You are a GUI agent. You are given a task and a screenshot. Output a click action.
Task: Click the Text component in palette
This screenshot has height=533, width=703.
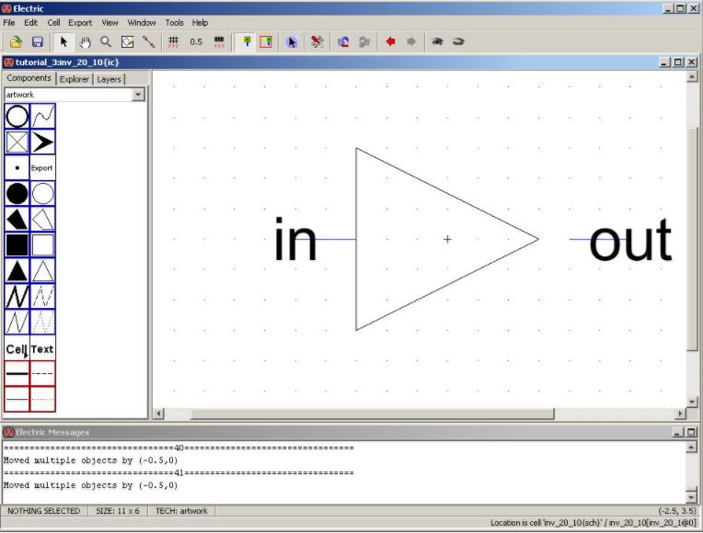click(x=42, y=348)
